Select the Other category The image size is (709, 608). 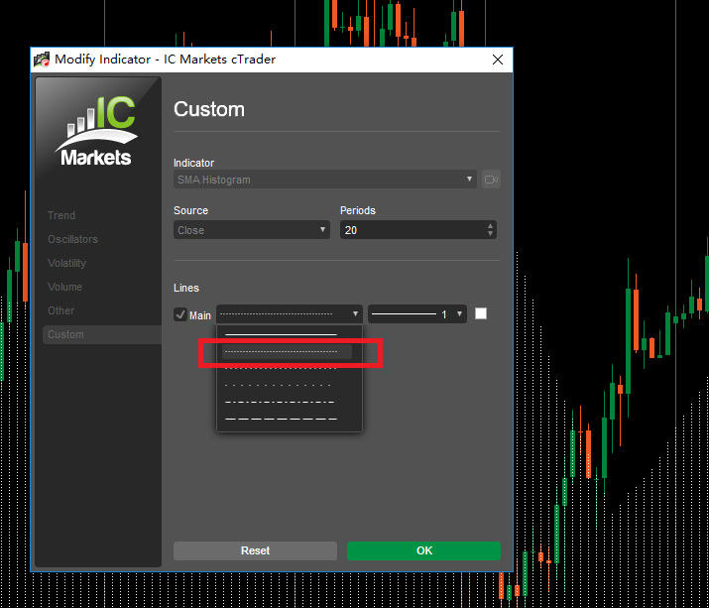click(x=61, y=310)
